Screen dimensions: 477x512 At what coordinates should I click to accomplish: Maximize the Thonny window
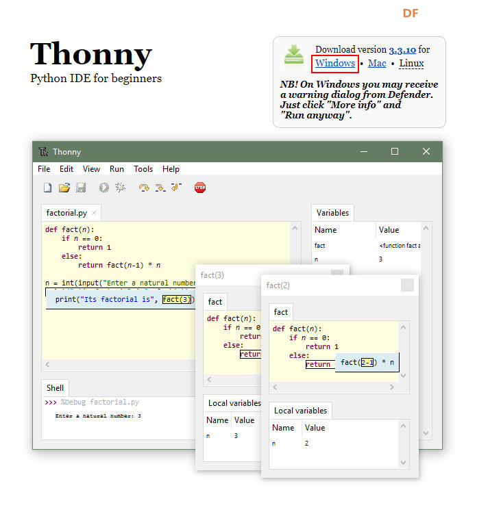(395, 151)
